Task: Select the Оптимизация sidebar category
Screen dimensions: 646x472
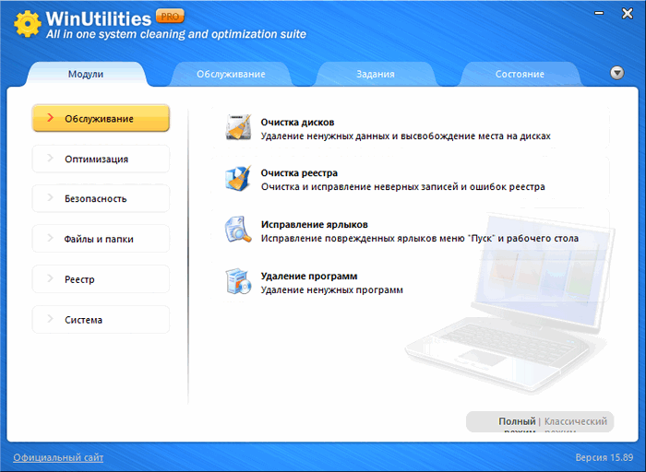Action: (101, 159)
